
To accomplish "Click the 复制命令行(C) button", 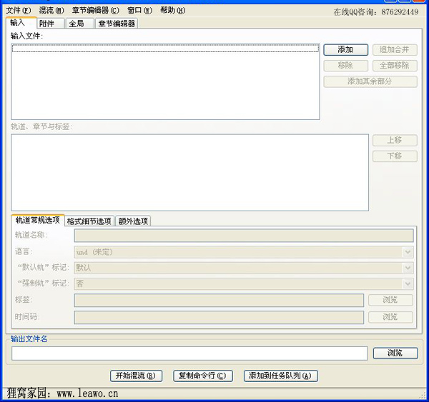I will (203, 376).
